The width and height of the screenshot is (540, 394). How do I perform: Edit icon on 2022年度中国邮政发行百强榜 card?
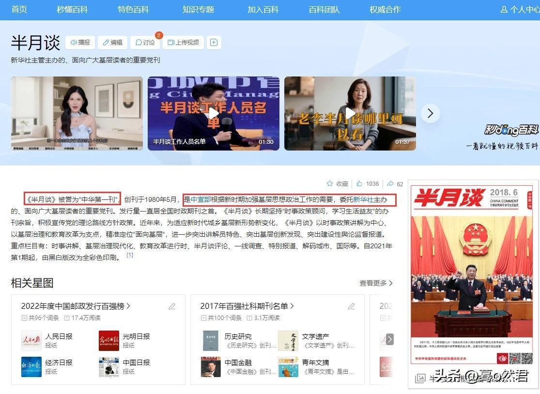pos(172,306)
